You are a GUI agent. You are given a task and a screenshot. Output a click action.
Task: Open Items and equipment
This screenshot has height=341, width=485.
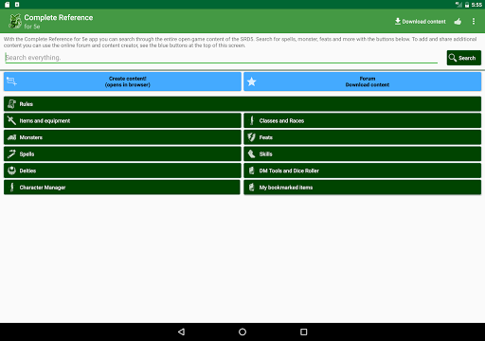[x=122, y=120]
